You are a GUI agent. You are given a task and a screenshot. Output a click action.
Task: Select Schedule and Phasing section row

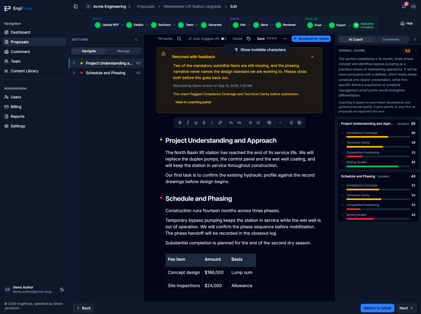106,73
